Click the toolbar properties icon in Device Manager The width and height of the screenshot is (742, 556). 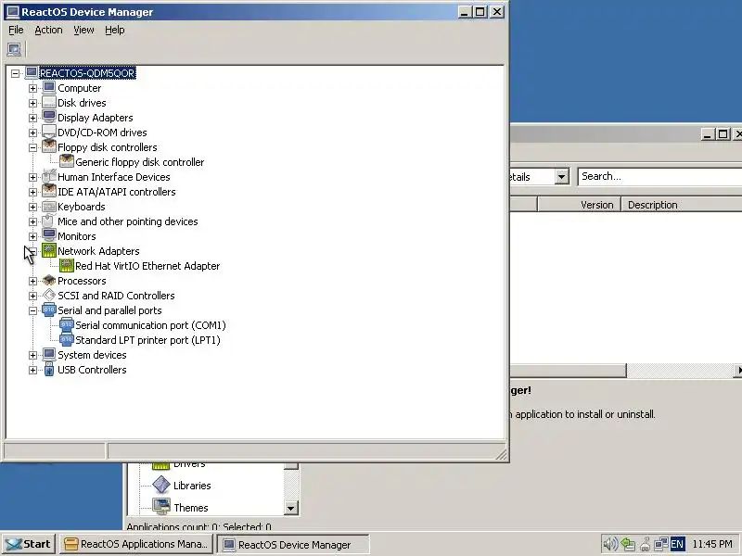click(14, 49)
